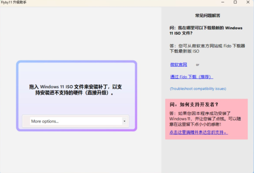254x173 pixels.
Task: Open the 微软官网 link
Action: click(x=179, y=65)
